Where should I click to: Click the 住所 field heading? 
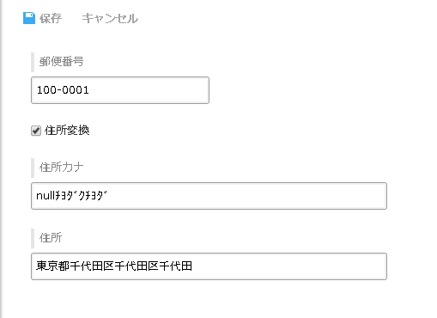51,238
